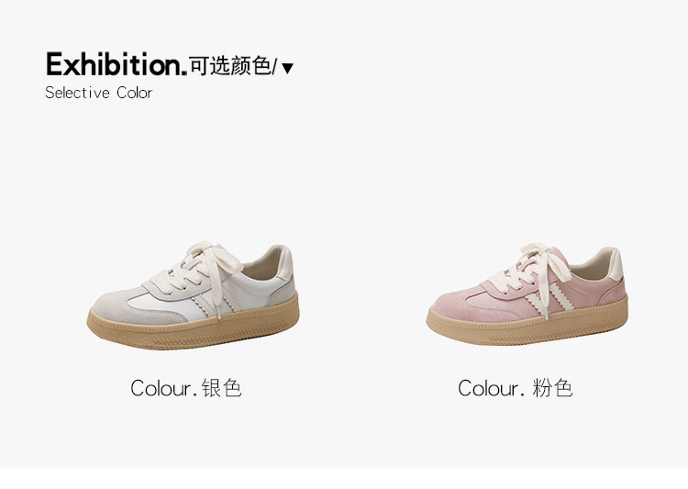Click the bold Exhibition. heading
This screenshot has height=489, width=688.
(117, 64)
